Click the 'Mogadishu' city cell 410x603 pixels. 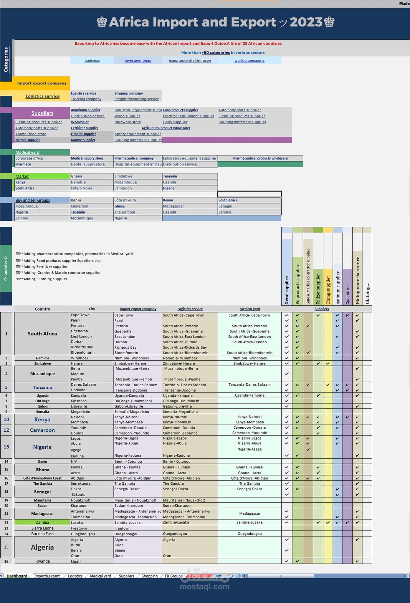[92, 412]
